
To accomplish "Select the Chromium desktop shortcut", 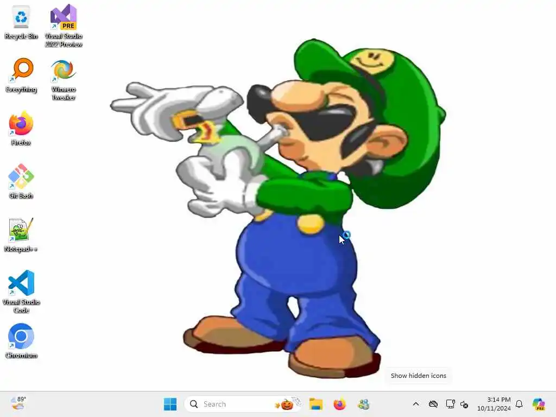I will click(x=21, y=341).
